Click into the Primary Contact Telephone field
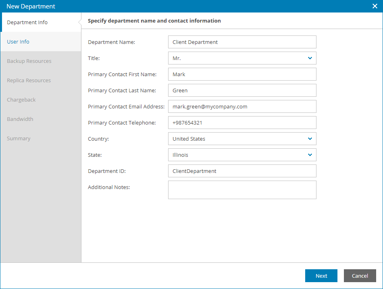This screenshot has width=383, height=289. [x=242, y=123]
